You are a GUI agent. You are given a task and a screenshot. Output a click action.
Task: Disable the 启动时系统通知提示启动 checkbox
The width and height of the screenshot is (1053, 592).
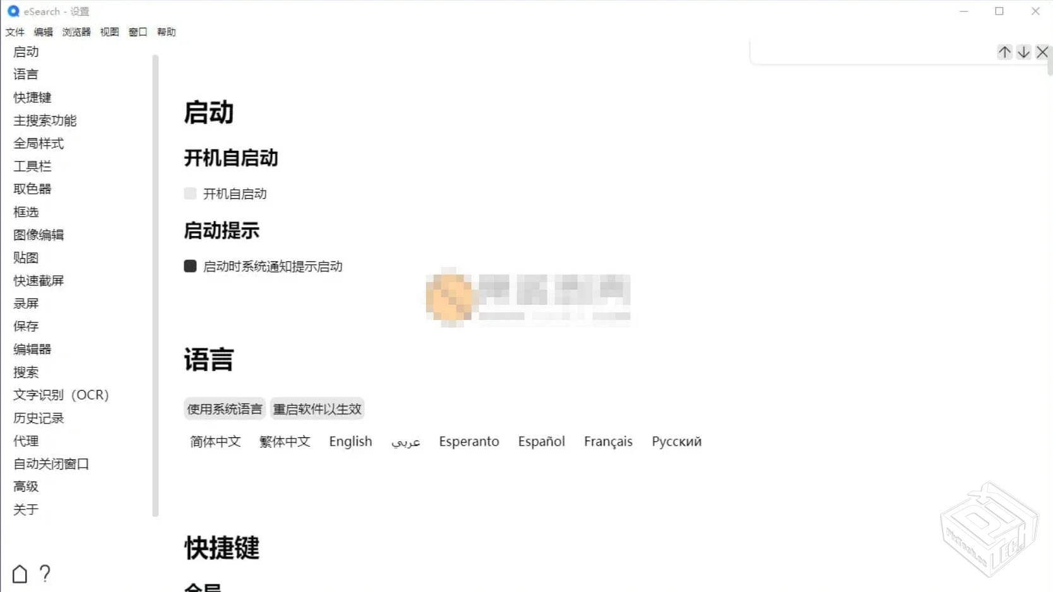[190, 266]
